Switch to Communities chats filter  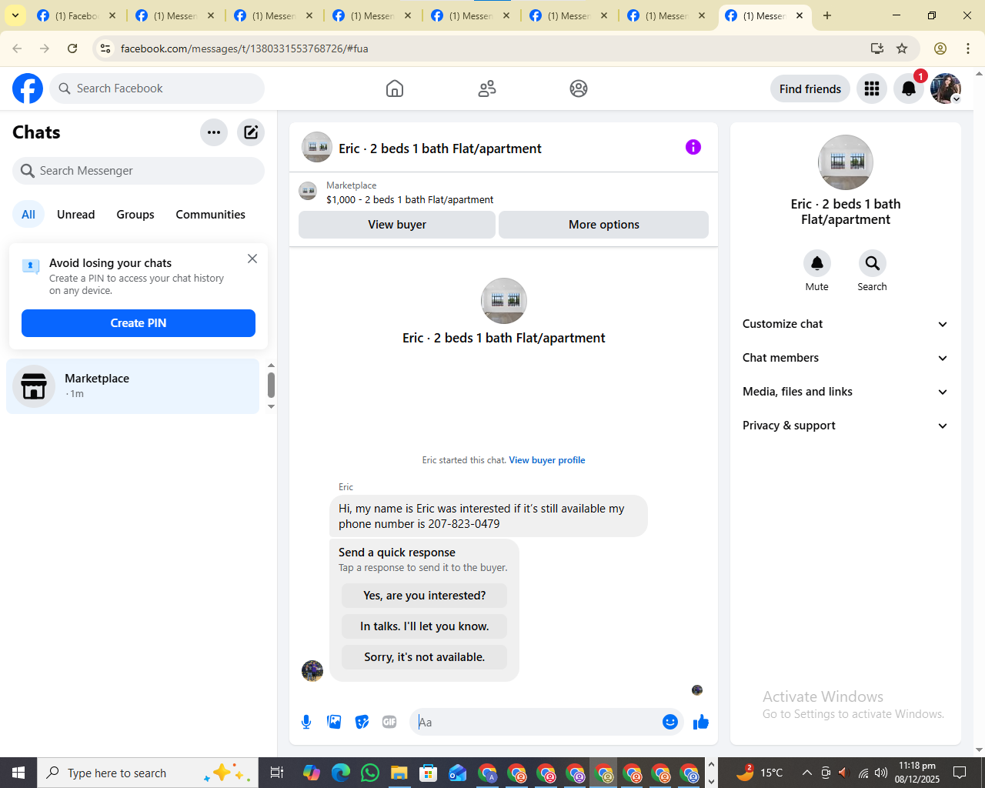pos(210,215)
